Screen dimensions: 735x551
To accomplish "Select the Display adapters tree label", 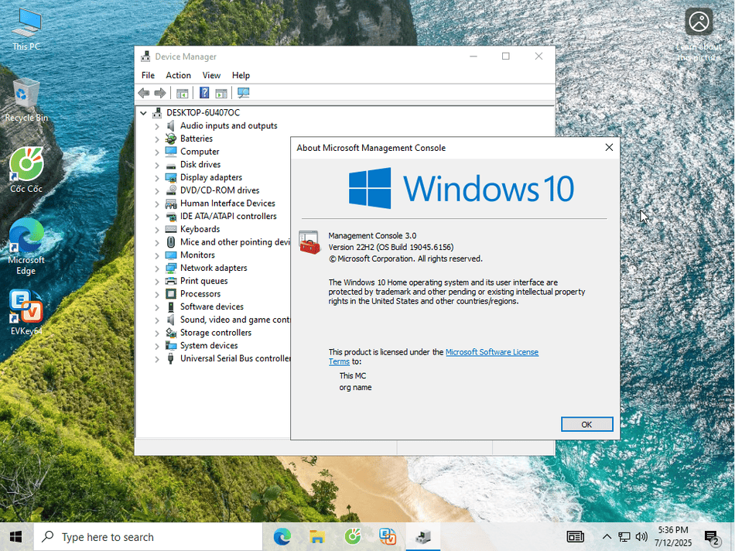I will coord(211,178).
